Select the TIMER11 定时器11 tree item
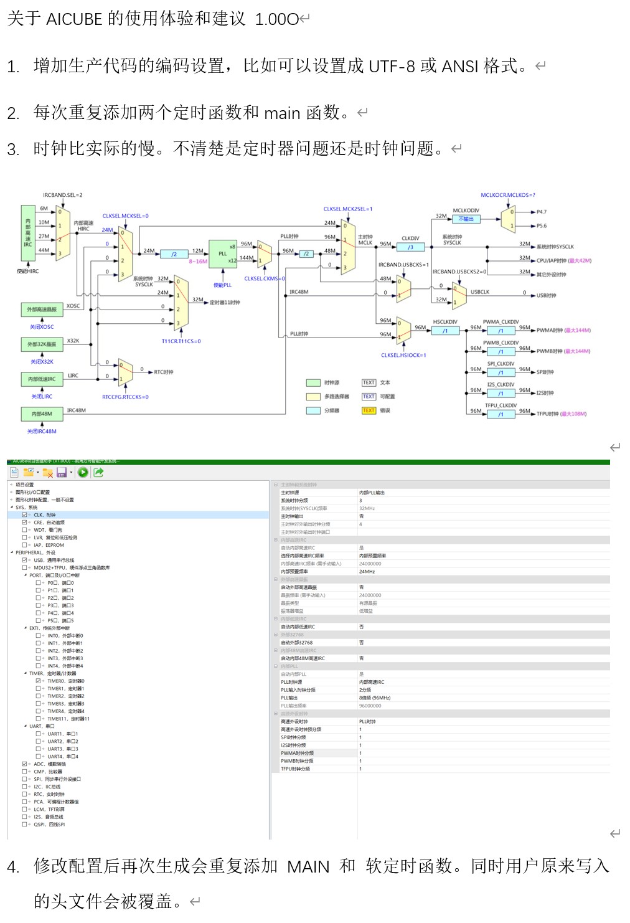 click(68, 719)
